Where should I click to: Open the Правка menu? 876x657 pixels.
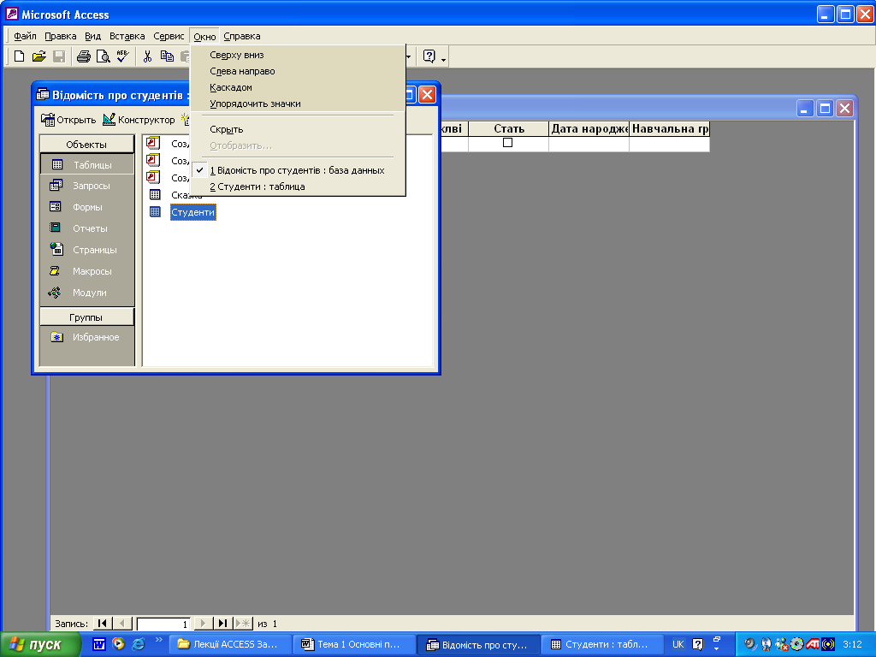[61, 36]
